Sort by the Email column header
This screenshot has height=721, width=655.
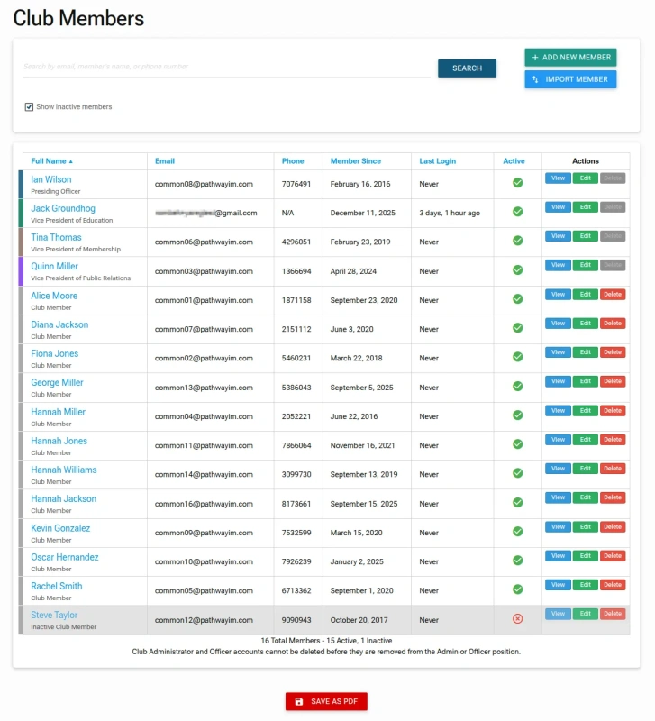(x=165, y=161)
